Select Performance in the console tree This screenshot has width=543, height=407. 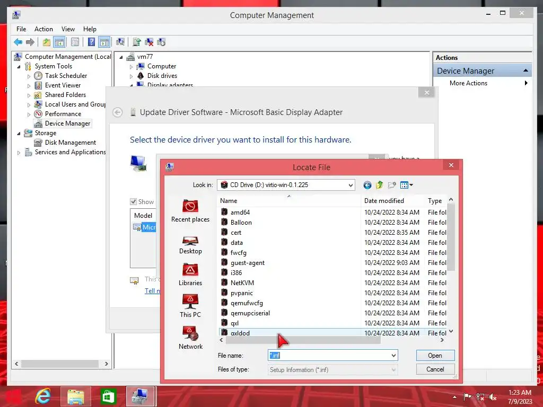63,114
